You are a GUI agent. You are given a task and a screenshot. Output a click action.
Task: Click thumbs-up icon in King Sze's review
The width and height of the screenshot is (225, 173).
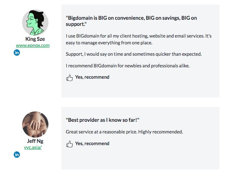coord(70,78)
